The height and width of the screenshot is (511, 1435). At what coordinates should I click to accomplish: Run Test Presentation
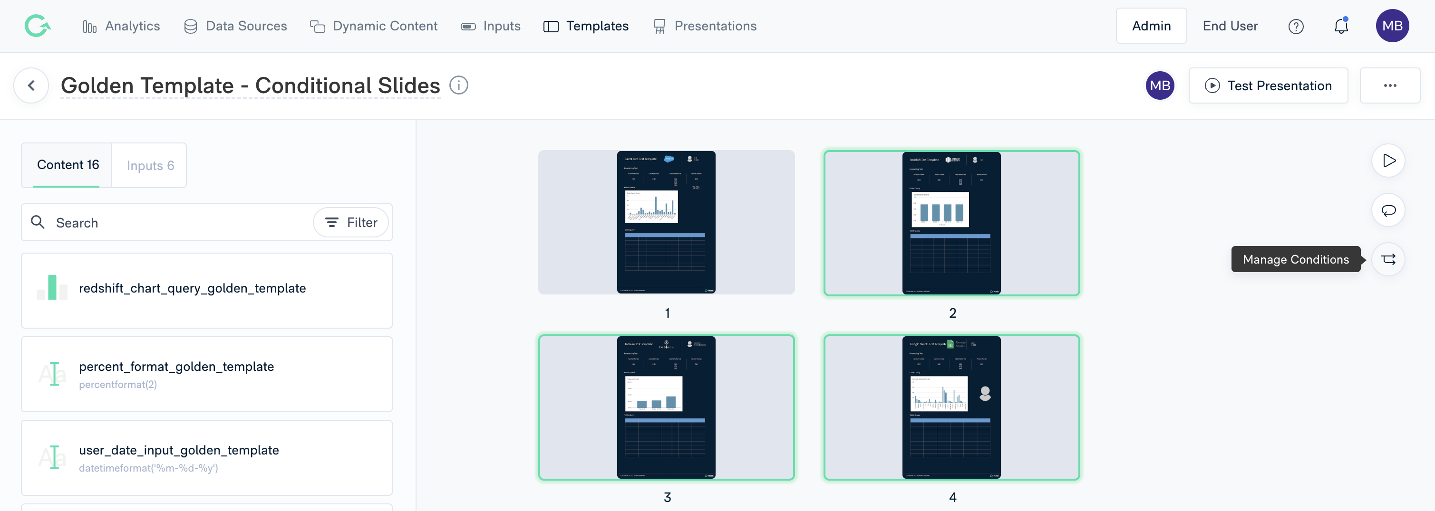[1268, 86]
